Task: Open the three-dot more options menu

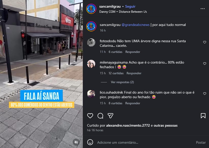Action: tap(203, 9)
